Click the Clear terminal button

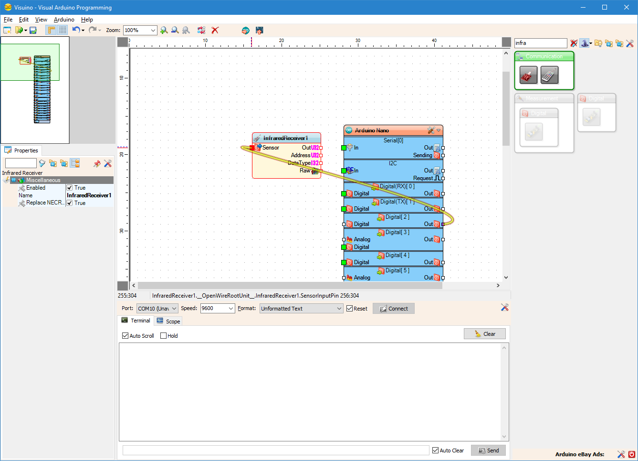coord(485,334)
